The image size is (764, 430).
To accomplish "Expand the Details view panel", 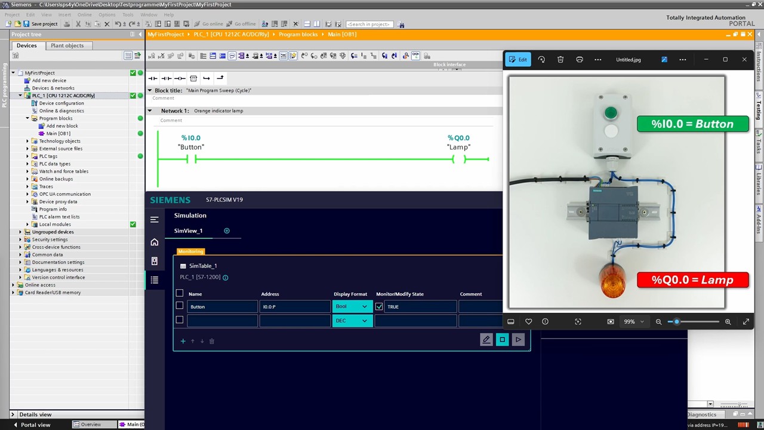I will [x=14, y=414].
